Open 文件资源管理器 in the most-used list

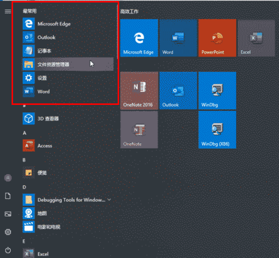coord(68,64)
